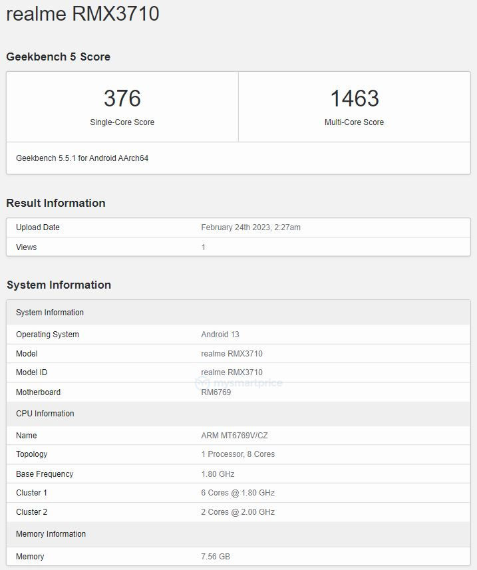Click the RM6769 motherboard value
Viewport: 477px width, 570px height.
(216, 392)
